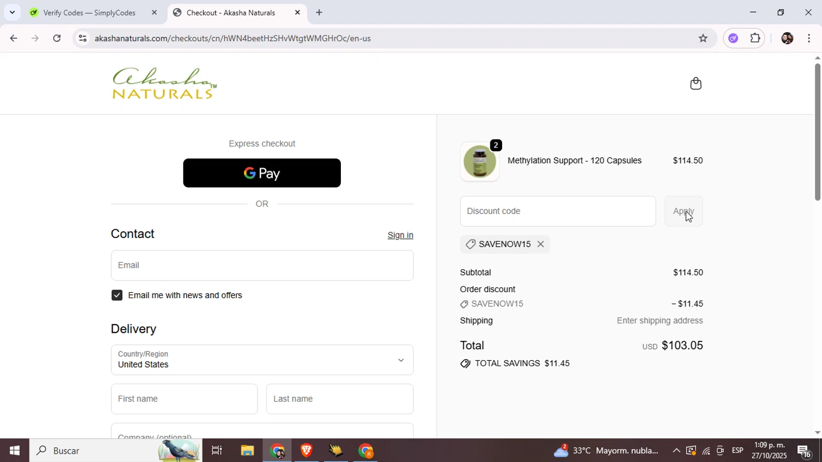Open the notification center icon
This screenshot has width=822, height=462.
point(804,451)
